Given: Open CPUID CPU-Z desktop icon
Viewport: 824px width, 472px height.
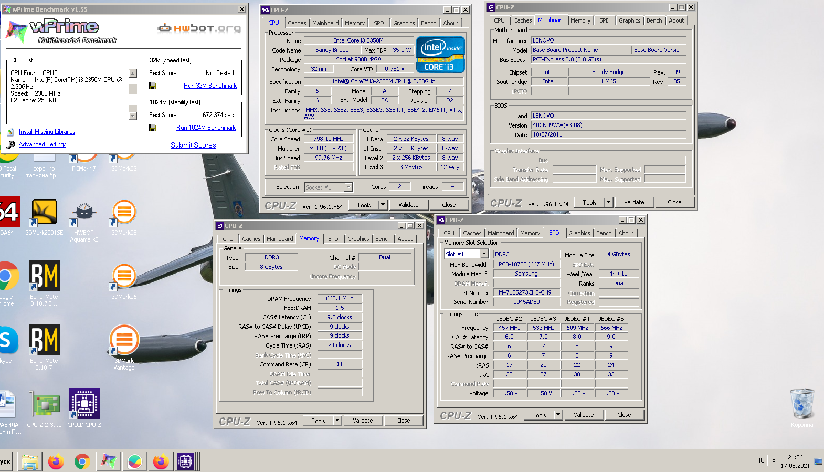Looking at the screenshot, I should 84,409.
